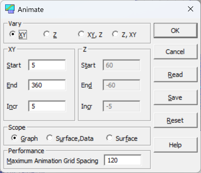Screen dimensions: 201x173
Task: Click the Z group Incr label
Action: pyautogui.click(x=87, y=107)
